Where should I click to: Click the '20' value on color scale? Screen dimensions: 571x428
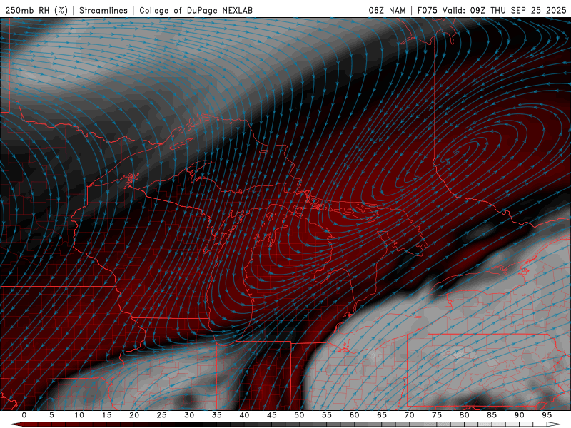click(x=134, y=415)
